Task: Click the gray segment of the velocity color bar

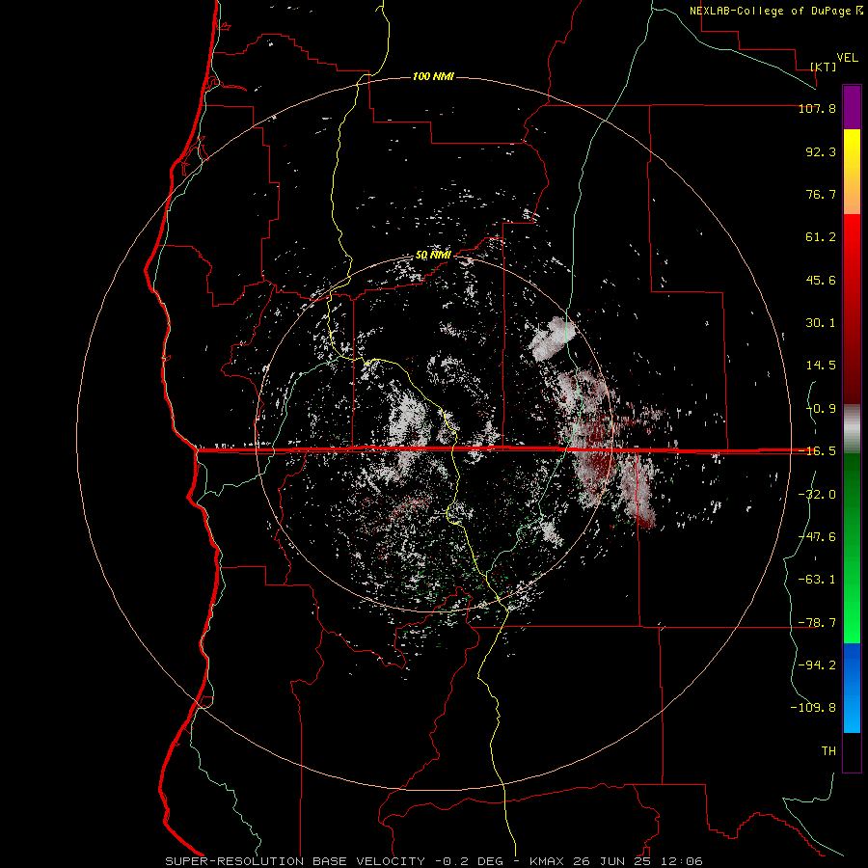Action: tap(852, 429)
